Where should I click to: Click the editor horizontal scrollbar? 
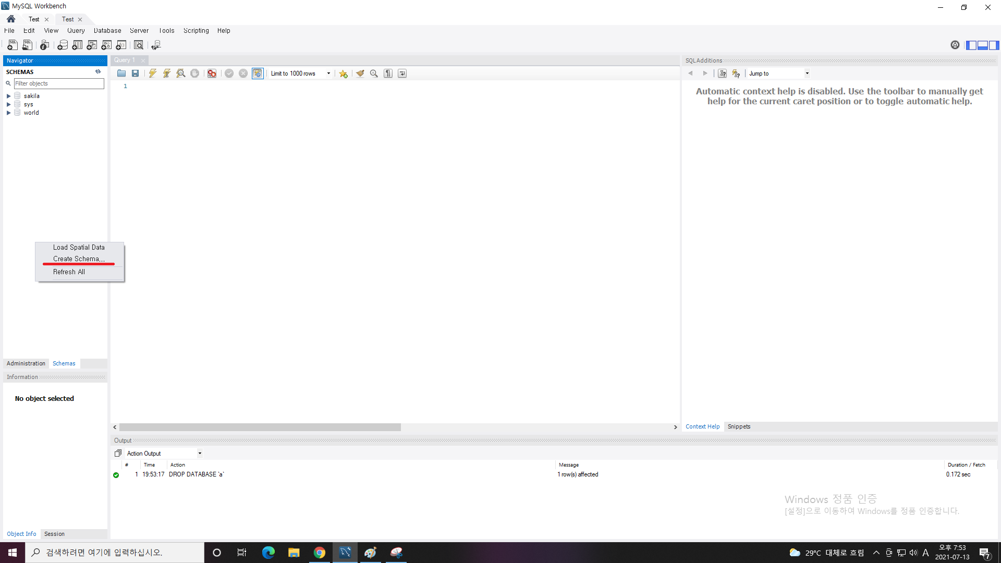(260, 427)
